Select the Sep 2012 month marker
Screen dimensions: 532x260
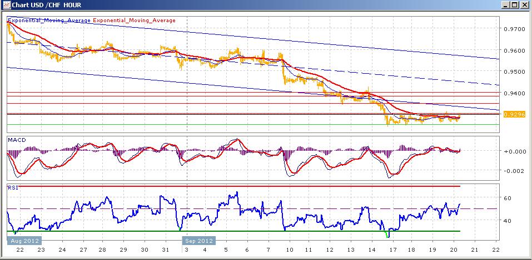(x=199, y=241)
